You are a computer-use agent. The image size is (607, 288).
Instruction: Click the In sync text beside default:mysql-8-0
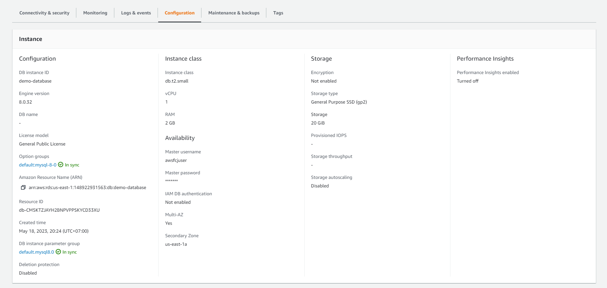click(x=72, y=165)
